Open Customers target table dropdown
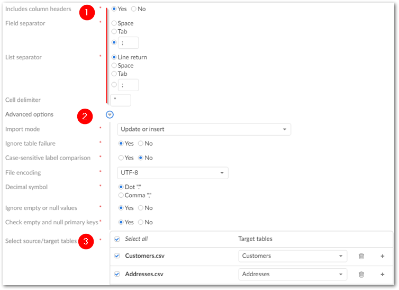This screenshot has height=290, width=399. click(292, 256)
